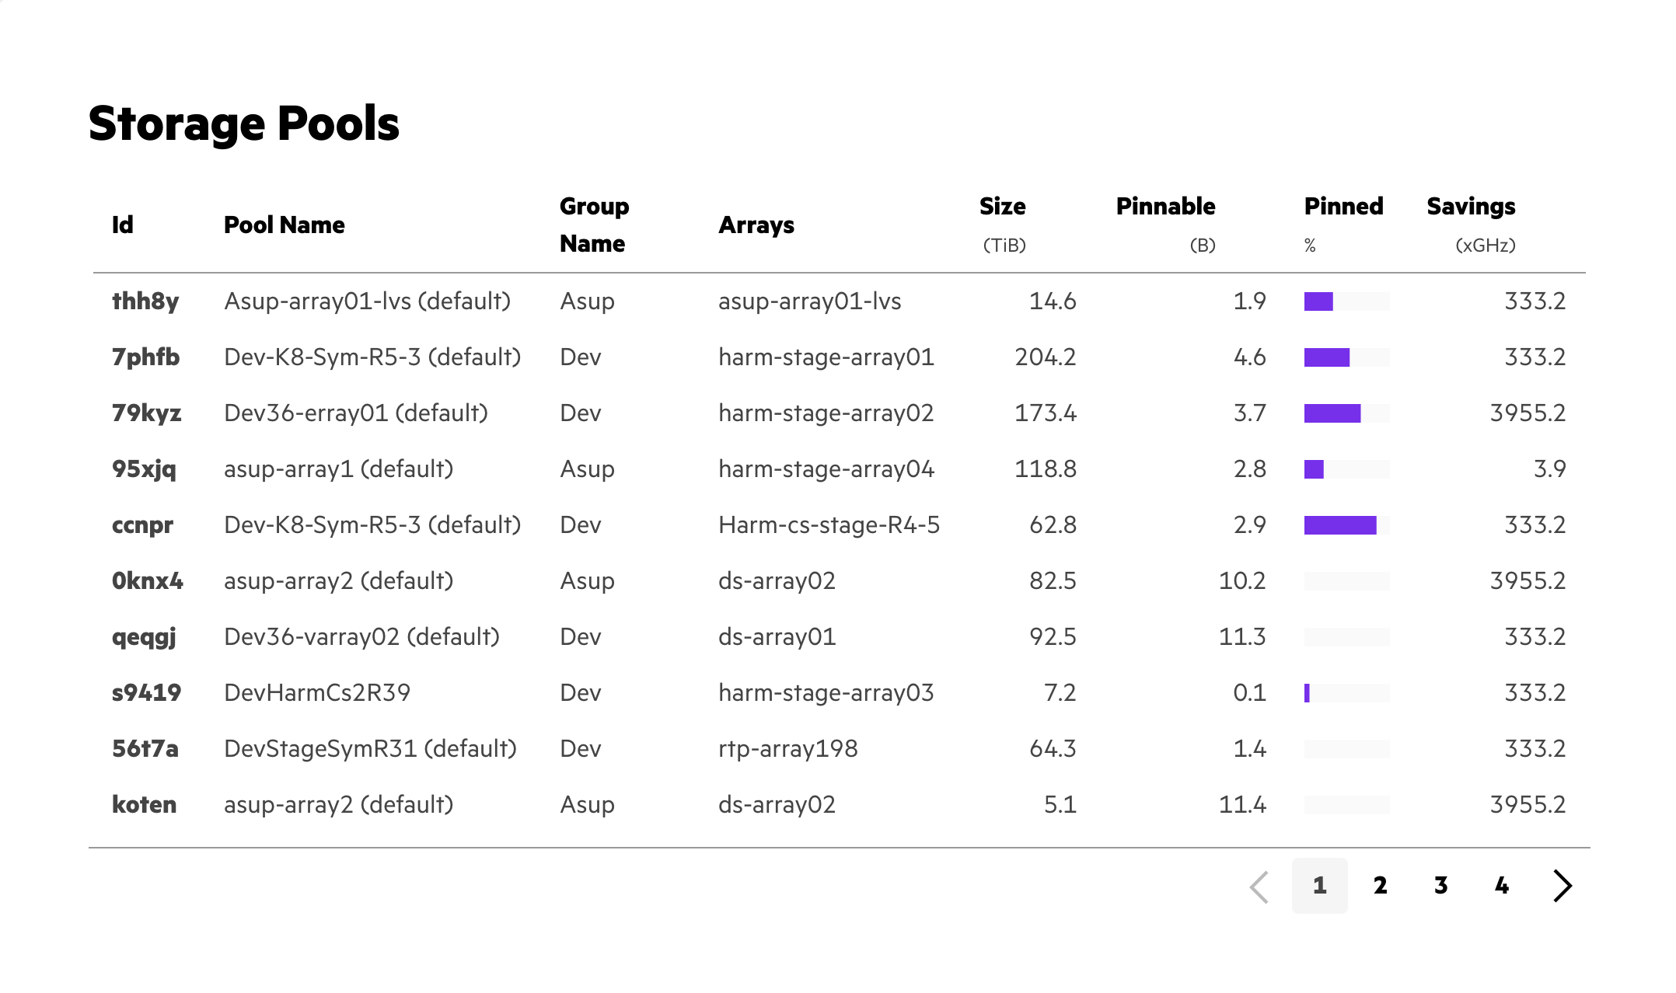Image resolution: width=1676 pixels, height=993 pixels.
Task: Select the rtp-array198 array link
Action: coord(787,748)
